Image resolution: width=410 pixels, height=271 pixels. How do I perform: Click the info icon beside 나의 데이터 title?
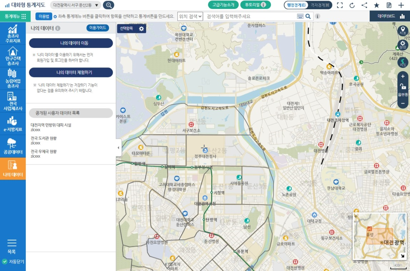58,28
